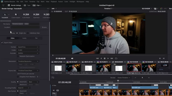Click the DaVinci Resolve logo icon
Screen dimensions: 172x96
(2, 2)
